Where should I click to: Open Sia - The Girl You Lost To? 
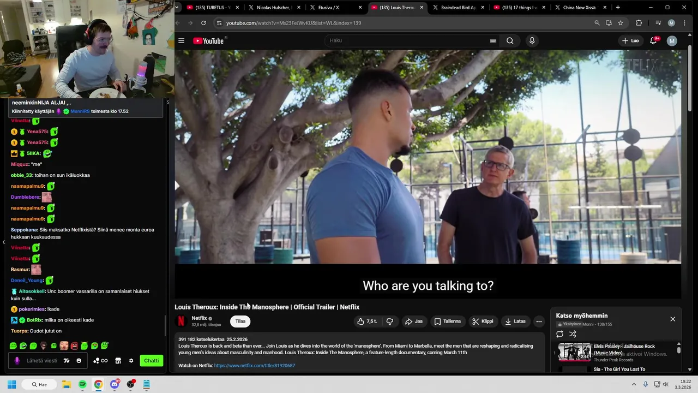(619, 370)
